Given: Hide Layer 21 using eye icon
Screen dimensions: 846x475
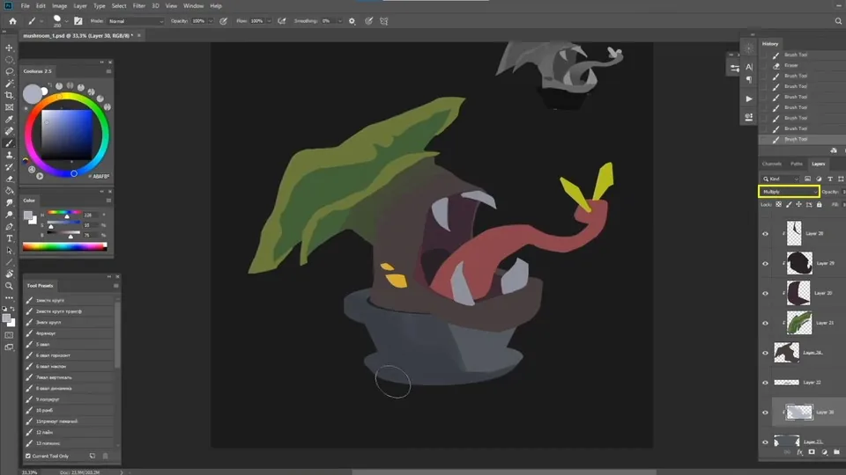Looking at the screenshot, I should [765, 323].
